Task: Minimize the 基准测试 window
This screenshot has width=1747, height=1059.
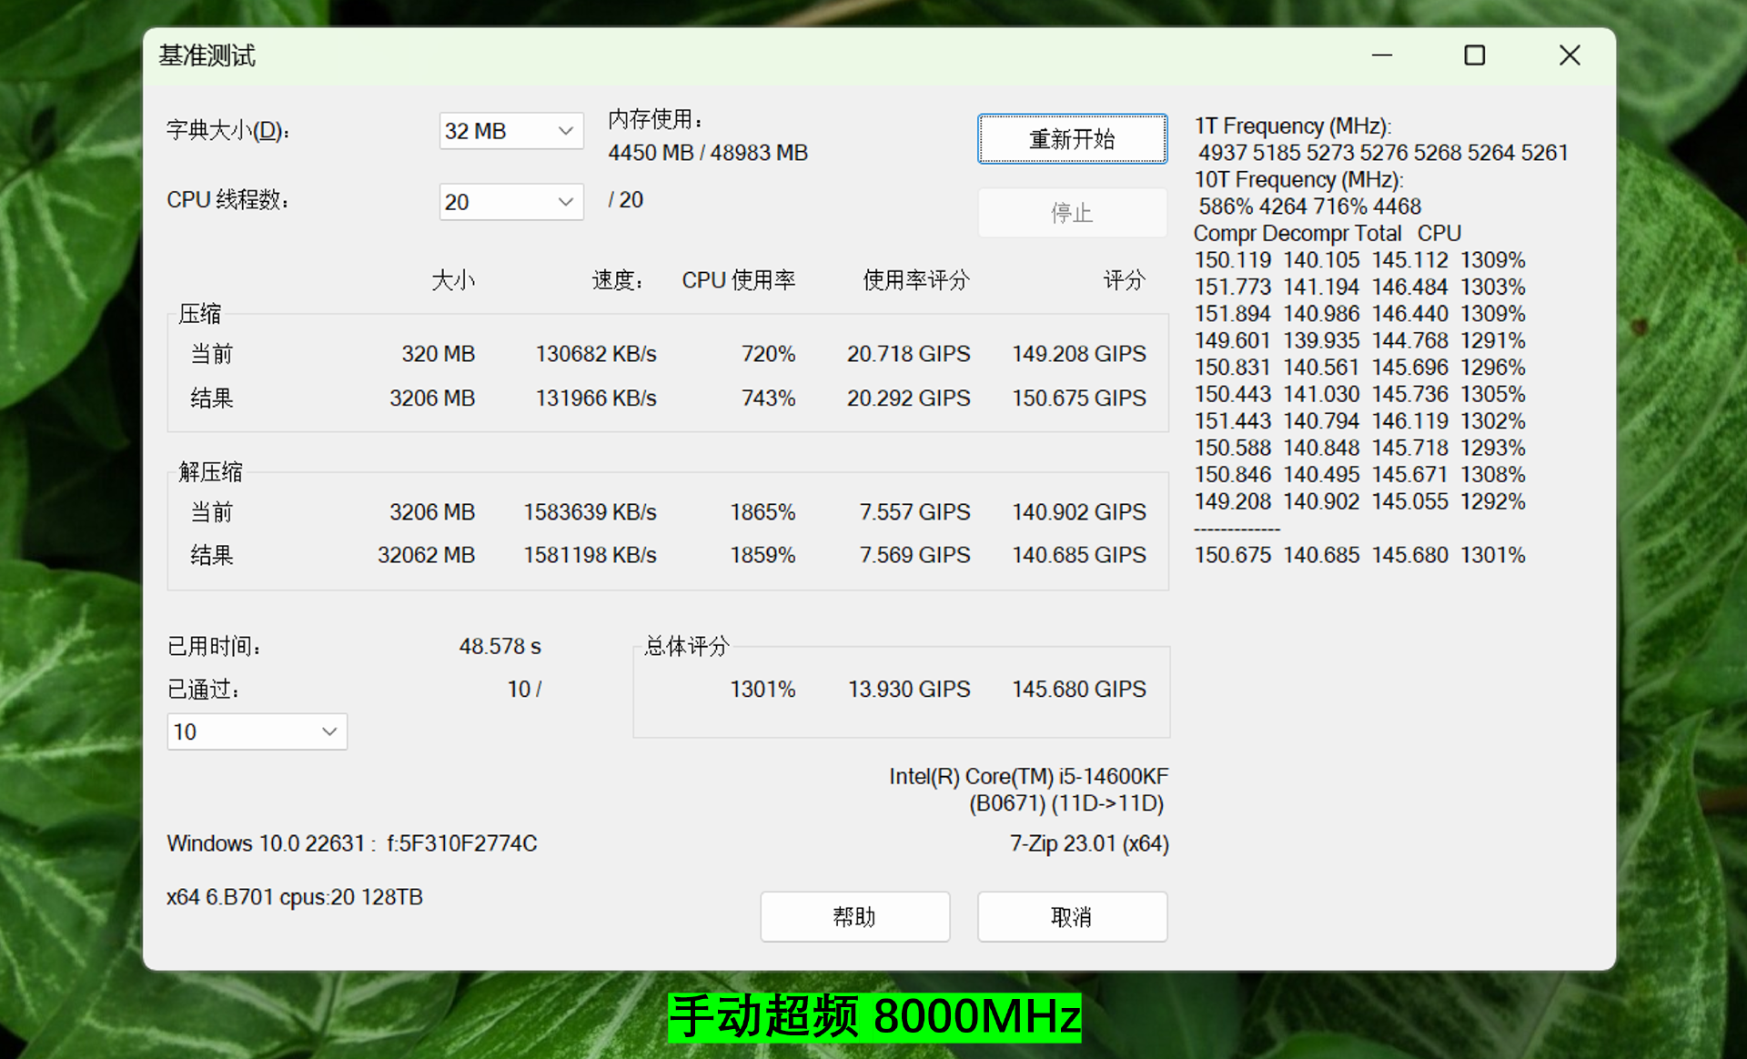Action: coord(1381,55)
